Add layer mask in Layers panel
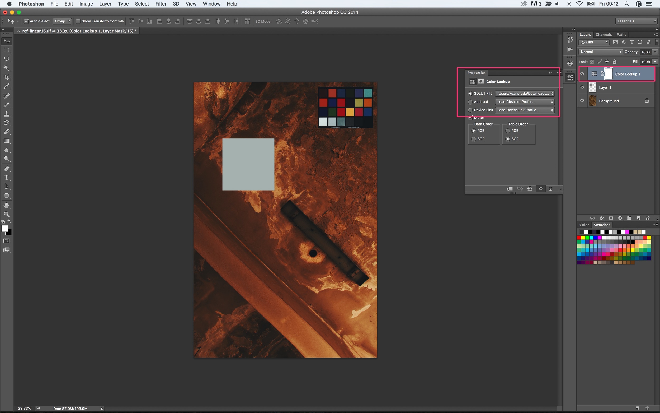The width and height of the screenshot is (660, 413). coord(611,218)
